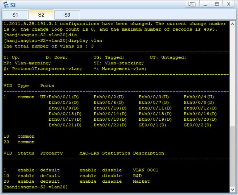Click the terminal vertical scrollbar thumb
Viewport: 238px width, 195px height.
[x=232, y=156]
